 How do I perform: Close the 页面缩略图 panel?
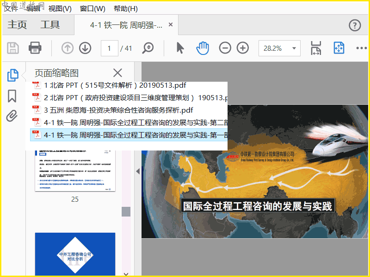pyautogui.click(x=117, y=73)
